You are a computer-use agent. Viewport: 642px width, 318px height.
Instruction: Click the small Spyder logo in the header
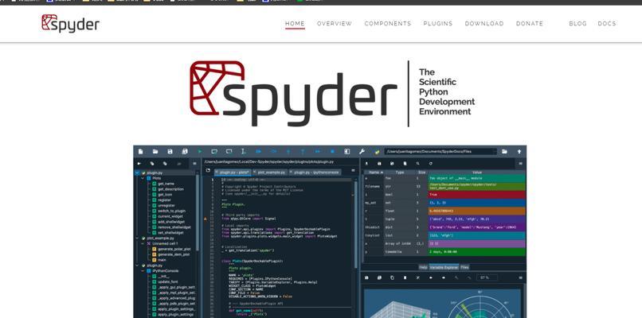pos(70,23)
